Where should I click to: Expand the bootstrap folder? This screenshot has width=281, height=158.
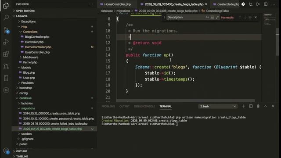click(25, 88)
